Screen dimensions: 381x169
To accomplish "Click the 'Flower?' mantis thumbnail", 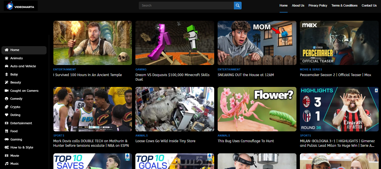I will click(257, 109).
